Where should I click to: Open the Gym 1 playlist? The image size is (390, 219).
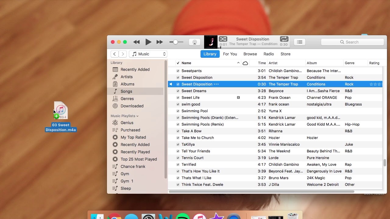127,181
